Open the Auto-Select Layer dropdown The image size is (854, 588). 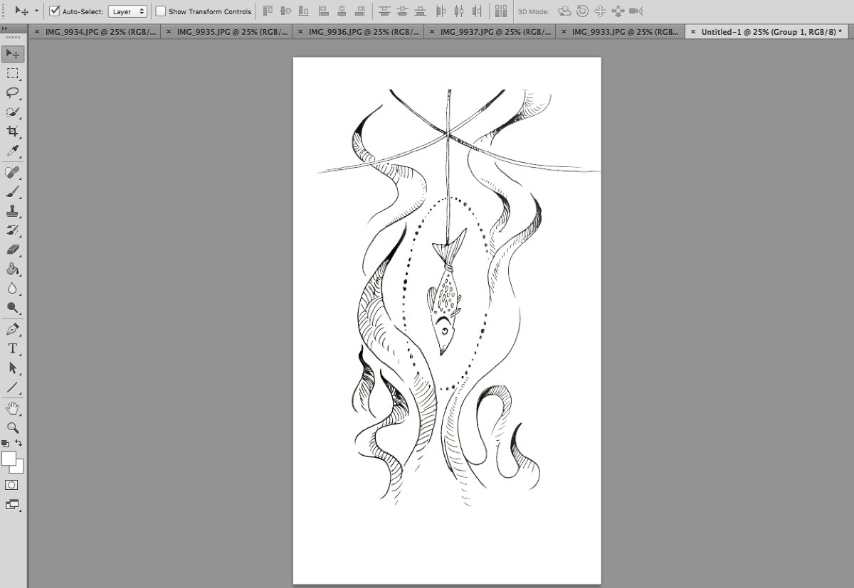click(127, 11)
